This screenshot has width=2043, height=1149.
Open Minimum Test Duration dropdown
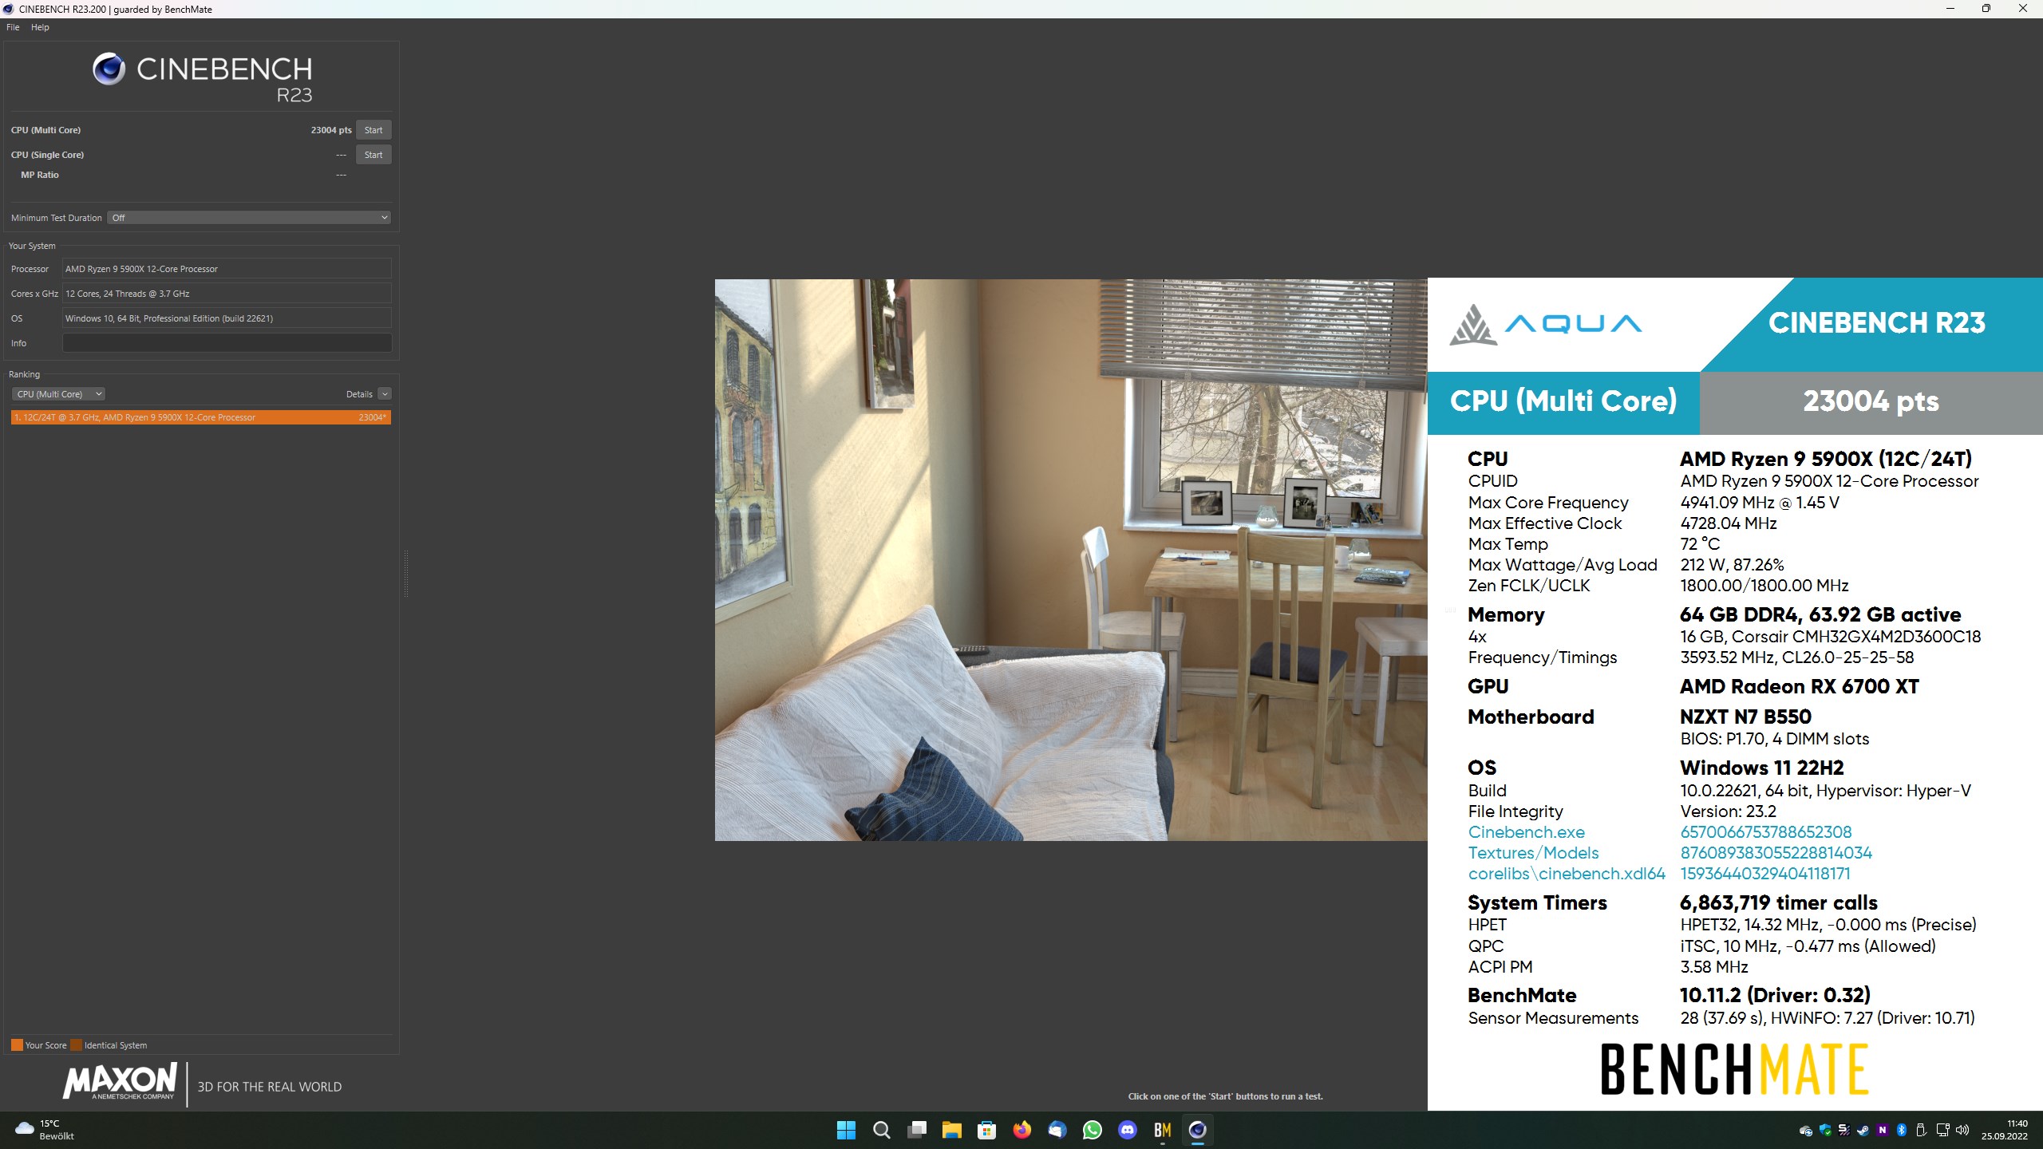click(x=250, y=218)
